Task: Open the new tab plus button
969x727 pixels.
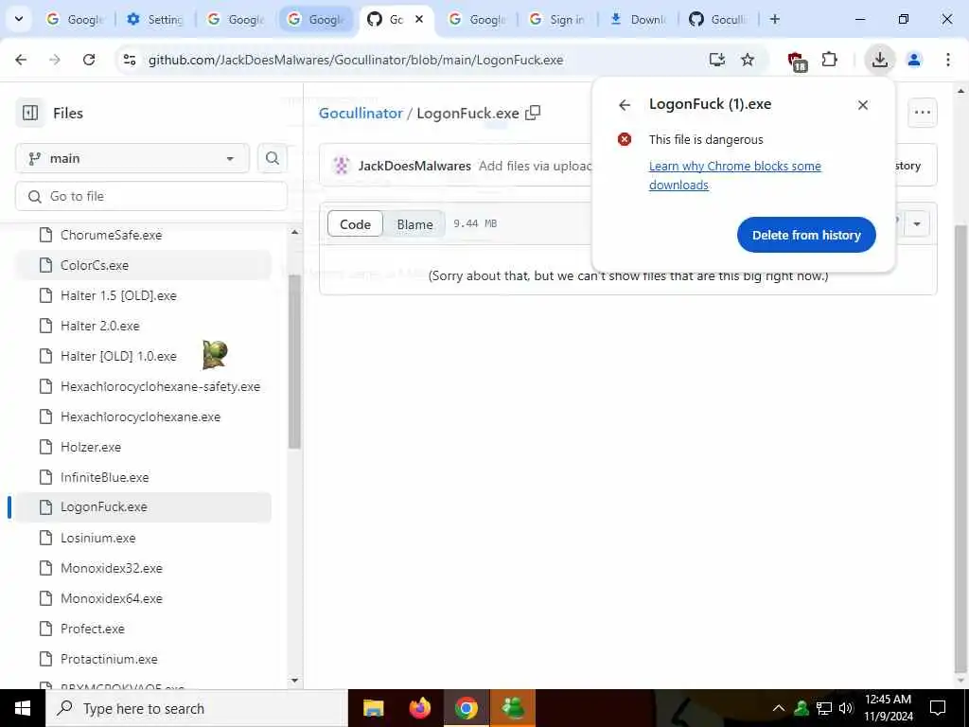Action: 774,19
